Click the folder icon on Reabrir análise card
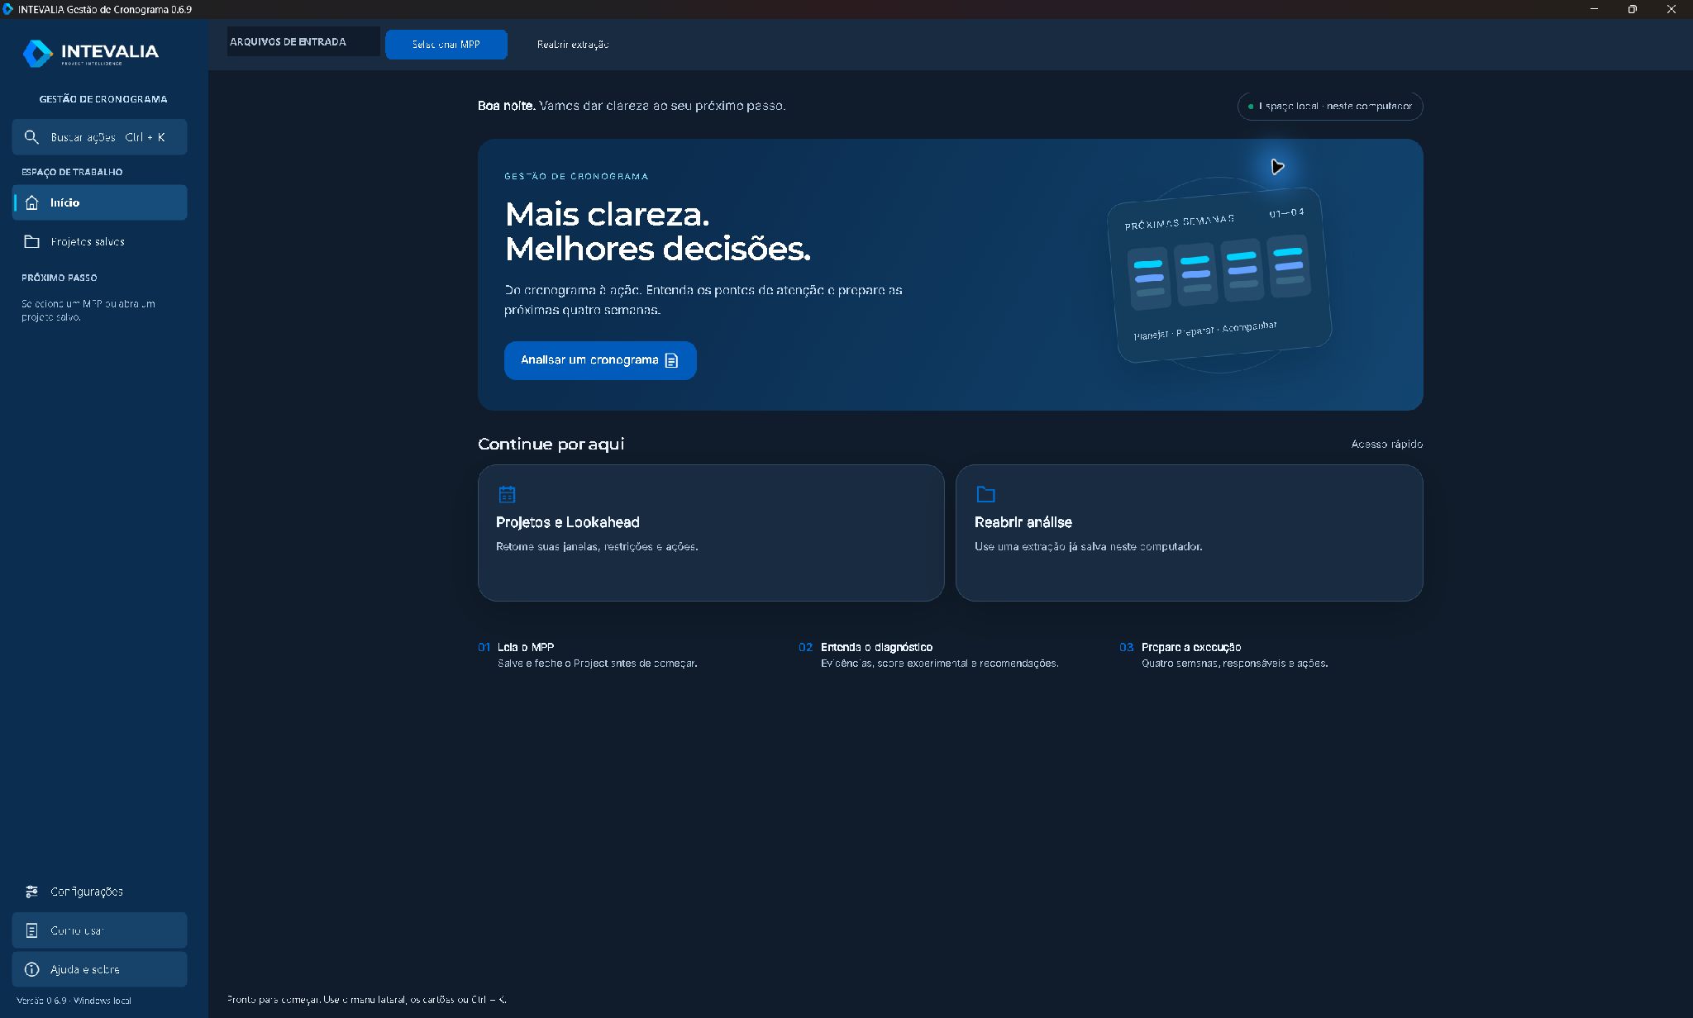1693x1018 pixels. (x=985, y=494)
